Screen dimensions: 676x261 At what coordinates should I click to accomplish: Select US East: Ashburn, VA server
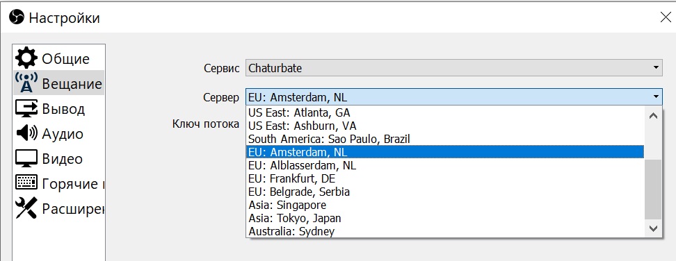[x=445, y=126]
